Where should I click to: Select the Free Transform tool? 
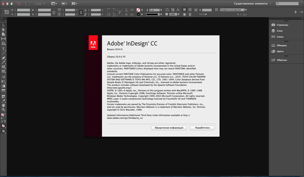coord(4,81)
